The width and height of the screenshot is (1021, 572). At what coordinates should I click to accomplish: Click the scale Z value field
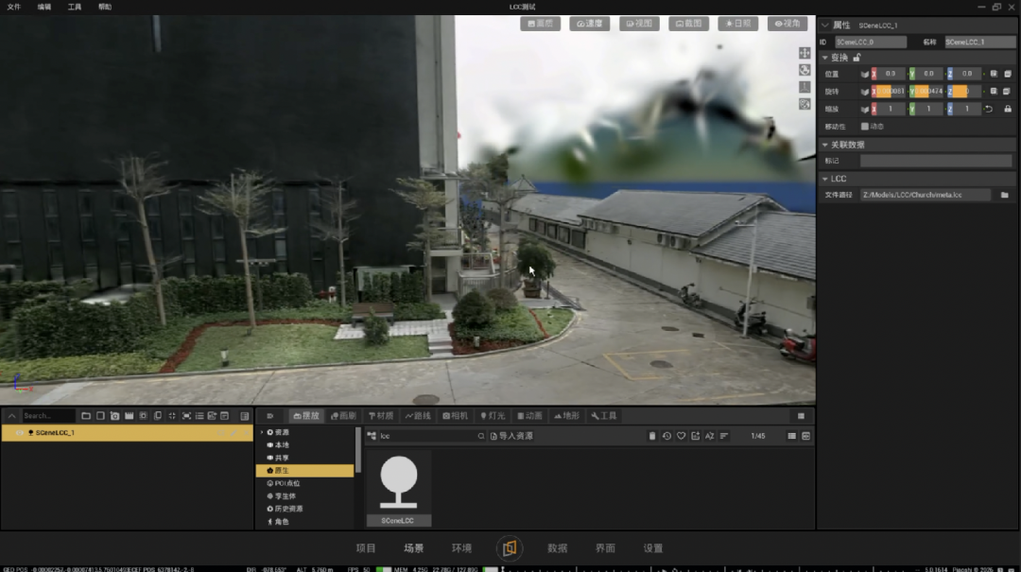pos(968,109)
